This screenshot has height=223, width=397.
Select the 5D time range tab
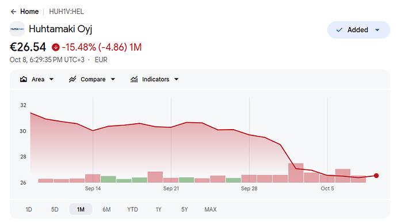[x=55, y=209]
